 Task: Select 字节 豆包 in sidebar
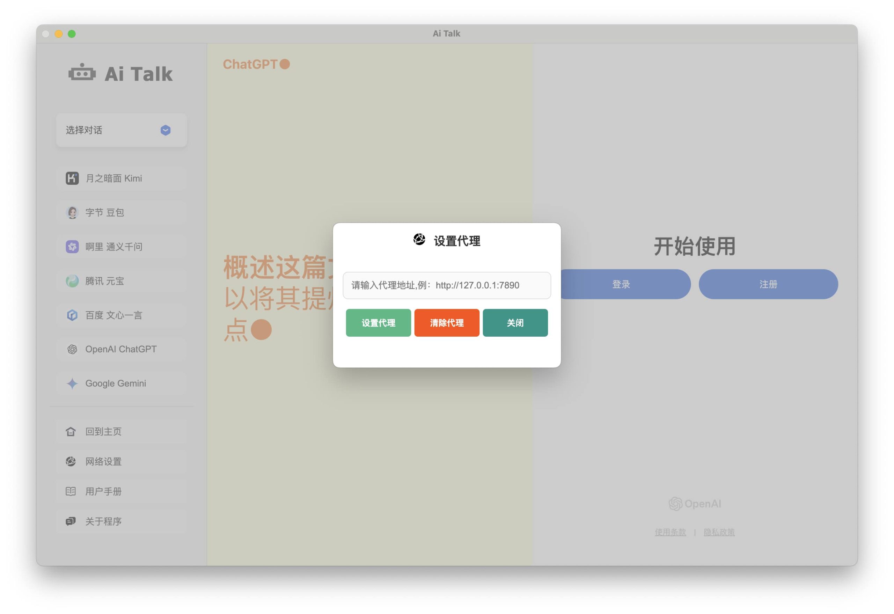coord(122,212)
